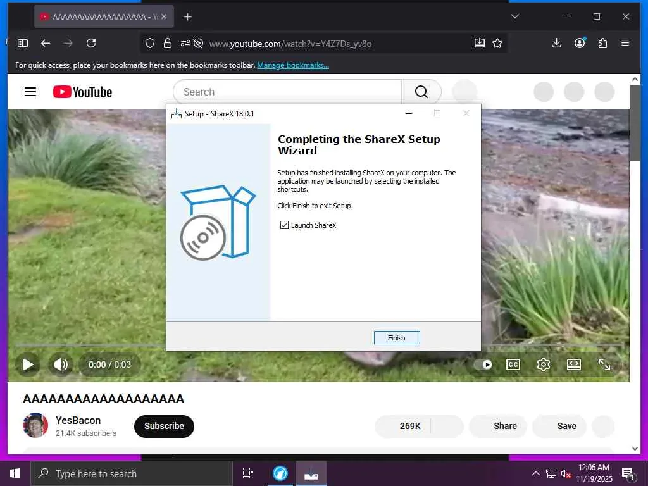Open YesBacon channel avatar
The height and width of the screenshot is (486, 648).
(x=35, y=425)
